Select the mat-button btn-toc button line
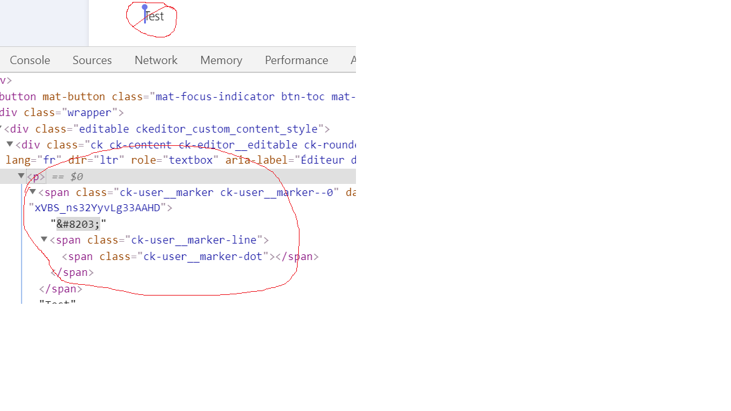The image size is (731, 411). pos(178,96)
